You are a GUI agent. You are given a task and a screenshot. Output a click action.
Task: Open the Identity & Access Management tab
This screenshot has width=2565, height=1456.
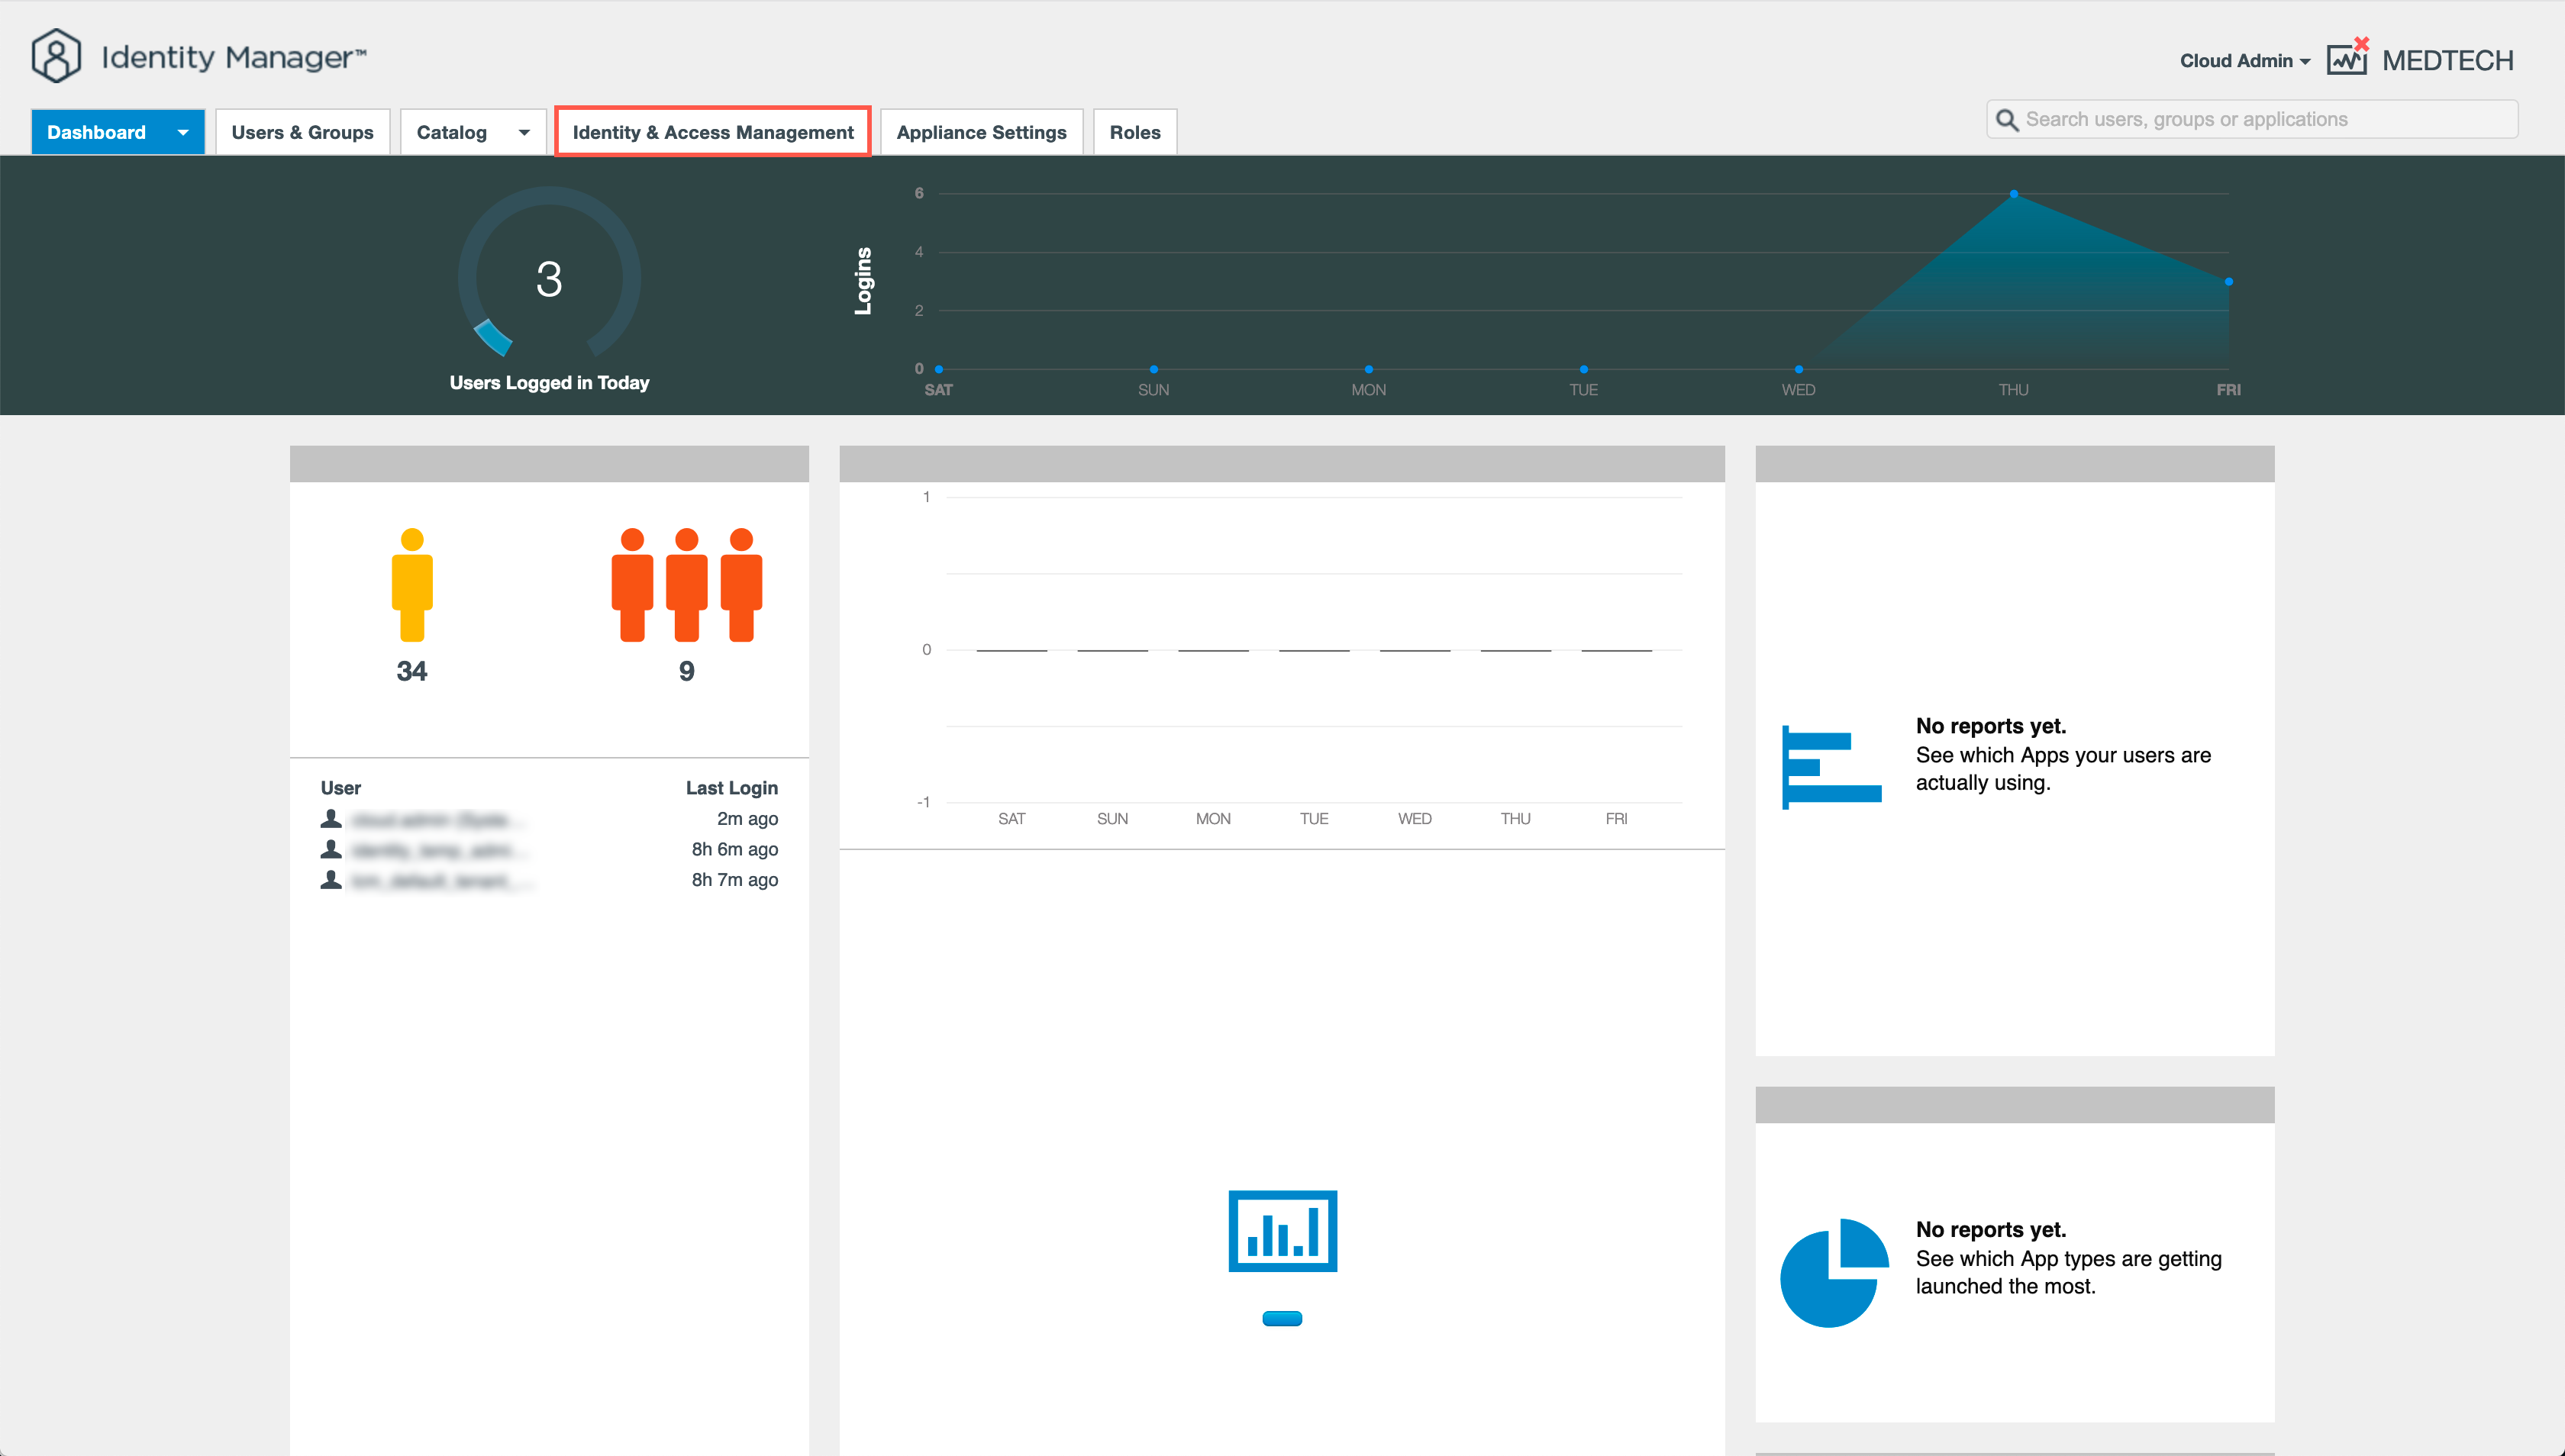712,132
